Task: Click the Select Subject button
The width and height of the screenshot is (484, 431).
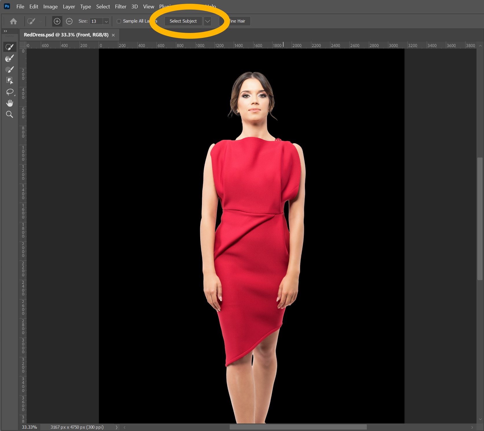Action: tap(183, 21)
